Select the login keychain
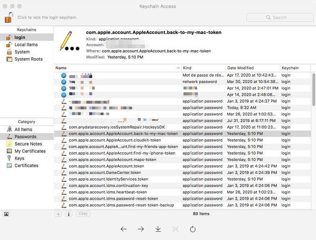The image size is (316, 240). tap(27, 37)
